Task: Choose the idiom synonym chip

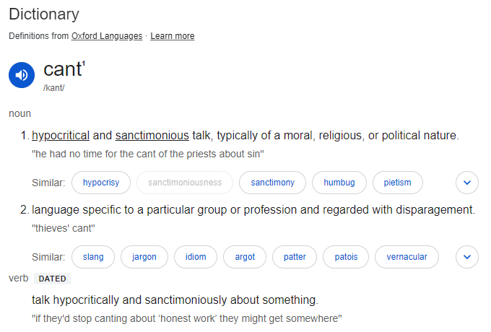Action: coord(196,257)
